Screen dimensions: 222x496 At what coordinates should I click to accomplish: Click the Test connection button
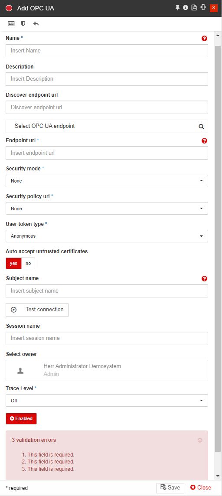(x=37, y=310)
